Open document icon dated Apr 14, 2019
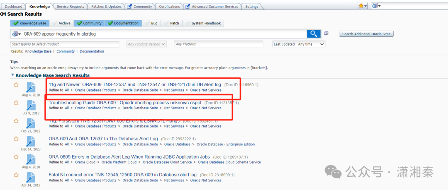This screenshot has width=448, height=190. (x=31, y=177)
